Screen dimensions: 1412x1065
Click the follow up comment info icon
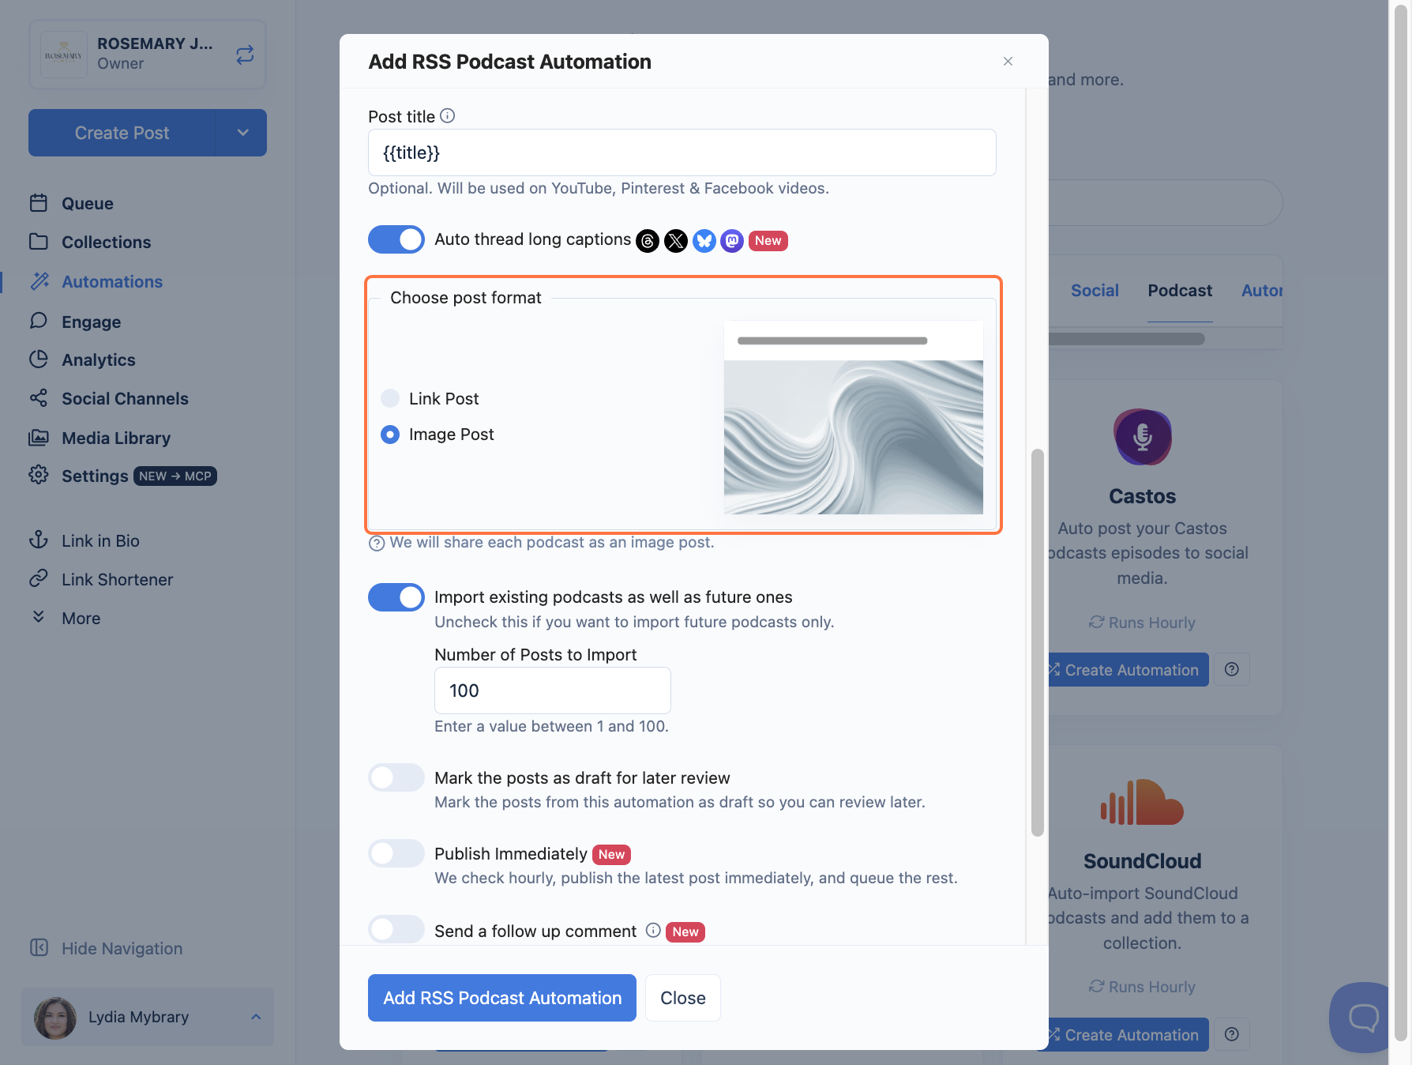[653, 931]
